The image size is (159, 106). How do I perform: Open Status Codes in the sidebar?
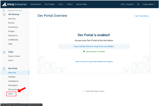[x=14, y=56]
